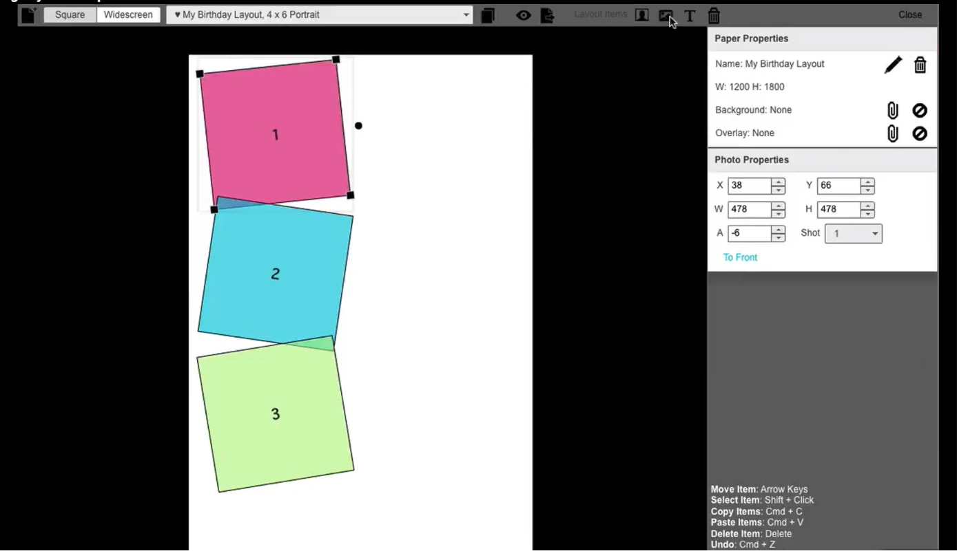Click the Copy Items: Cmd + C hint
The image size is (957, 551).
[x=757, y=512]
